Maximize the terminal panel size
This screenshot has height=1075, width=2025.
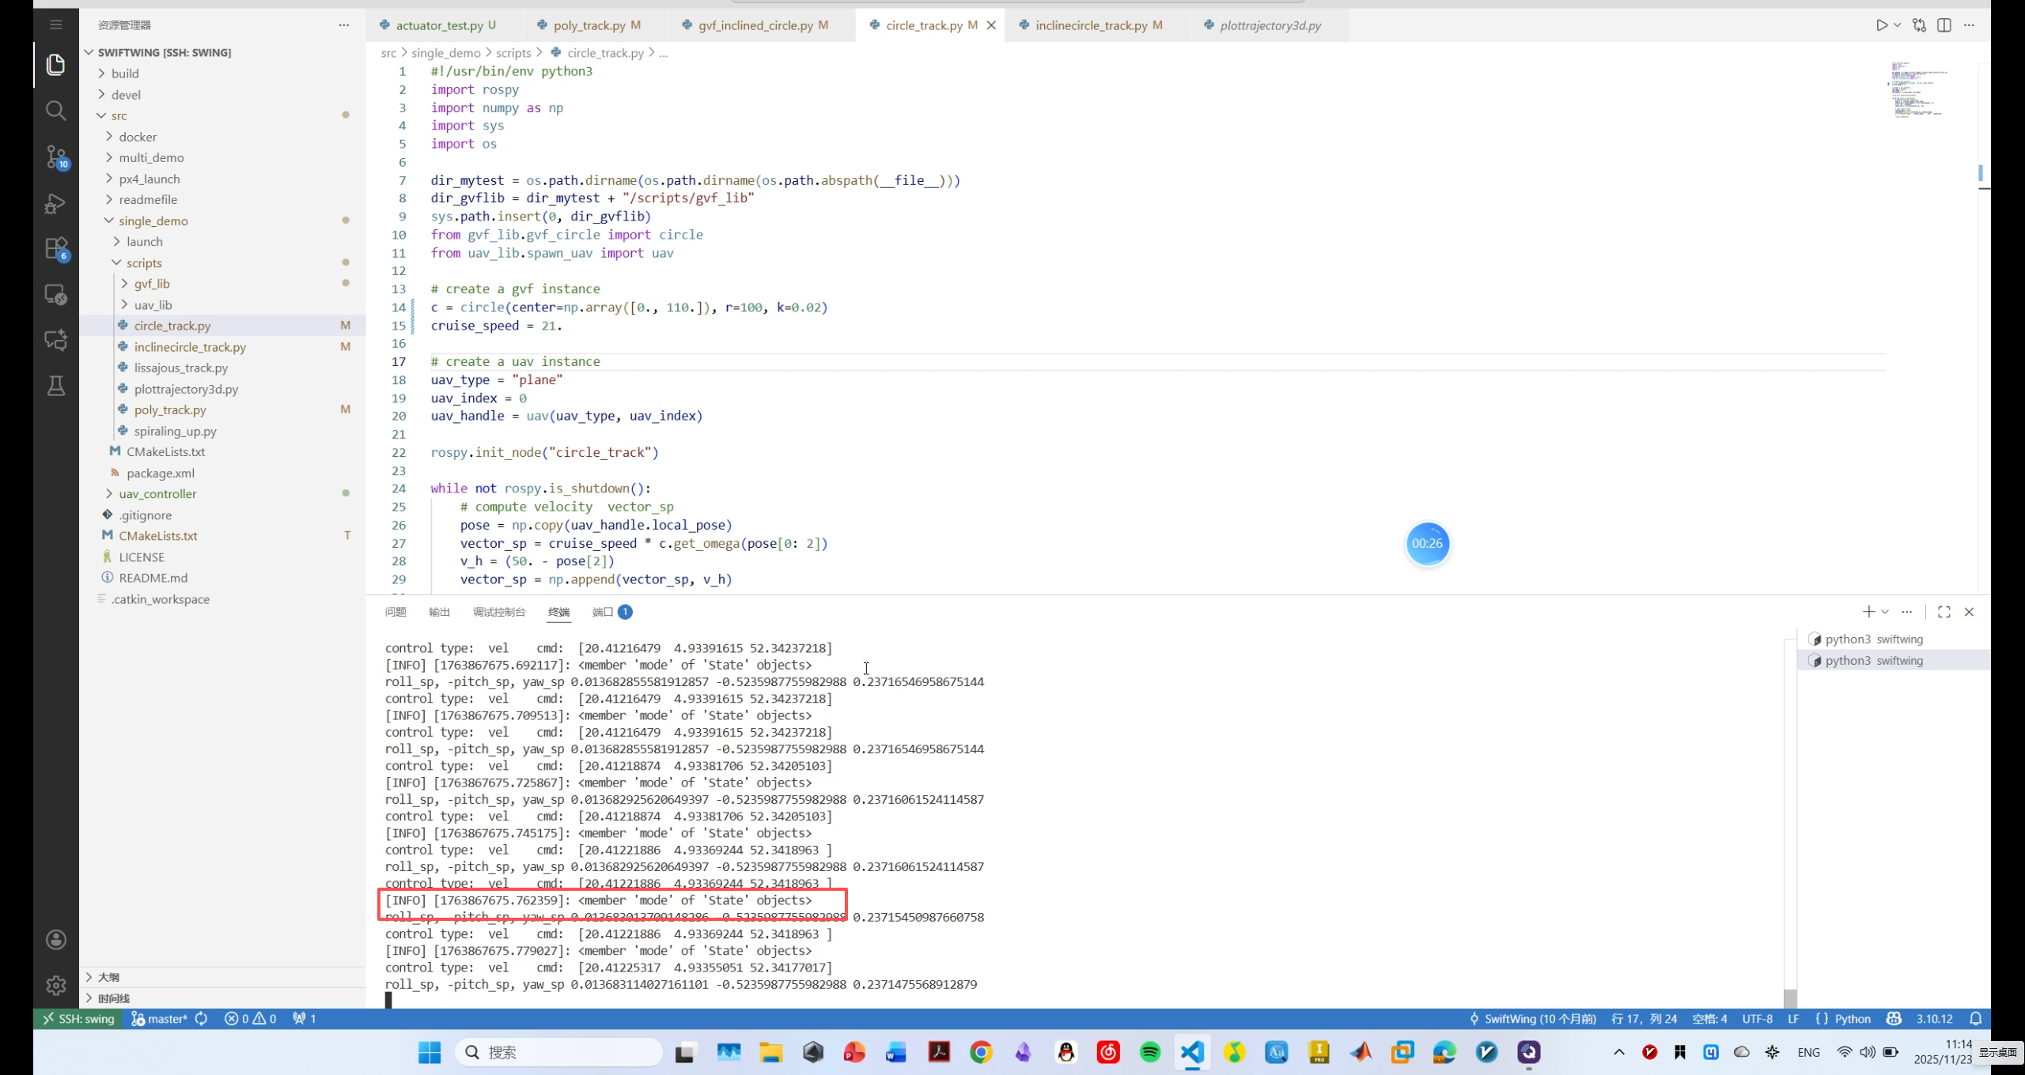coord(1944,612)
